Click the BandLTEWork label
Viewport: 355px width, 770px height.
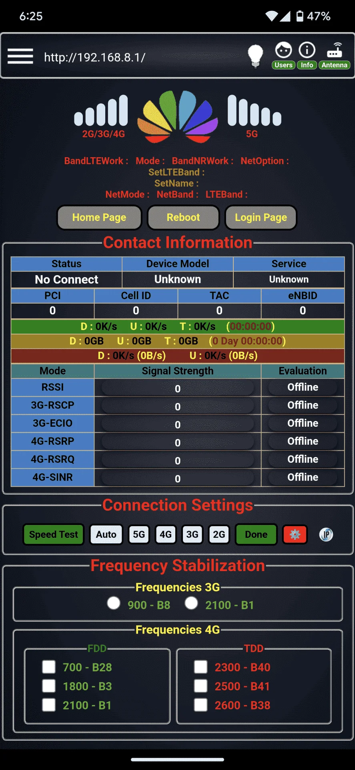pos(96,161)
